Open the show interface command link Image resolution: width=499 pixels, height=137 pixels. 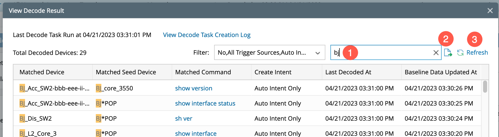click(196, 133)
